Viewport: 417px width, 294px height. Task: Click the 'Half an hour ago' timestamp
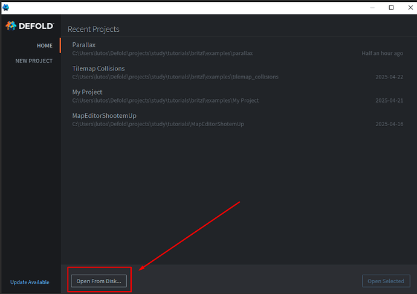tap(382, 53)
